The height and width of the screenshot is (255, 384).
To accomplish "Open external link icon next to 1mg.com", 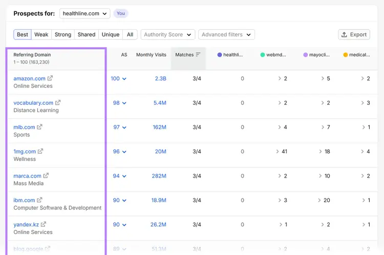I will tap(40, 151).
